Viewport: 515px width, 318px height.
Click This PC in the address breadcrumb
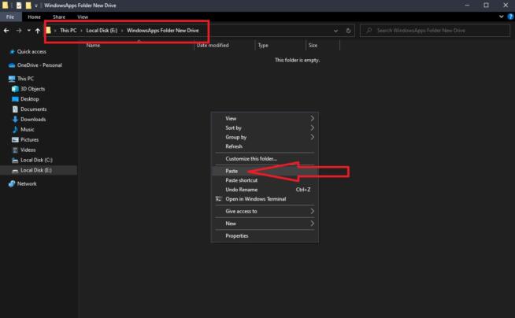point(68,31)
